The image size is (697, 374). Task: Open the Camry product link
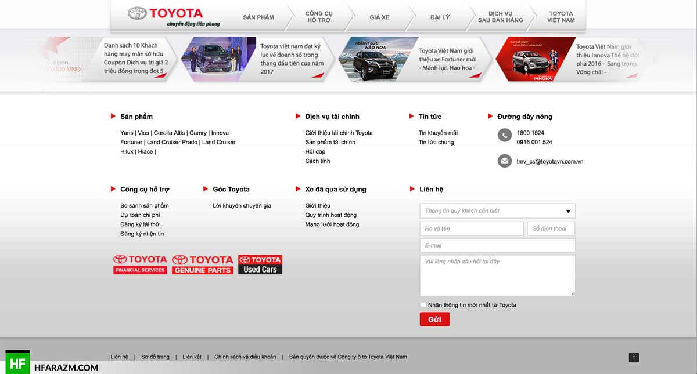pos(198,133)
